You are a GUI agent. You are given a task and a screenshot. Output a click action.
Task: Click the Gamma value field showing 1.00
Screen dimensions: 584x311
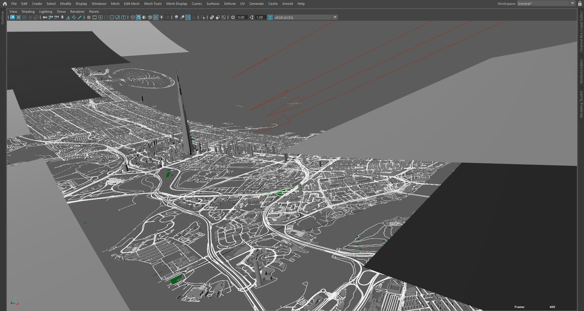tap(260, 17)
